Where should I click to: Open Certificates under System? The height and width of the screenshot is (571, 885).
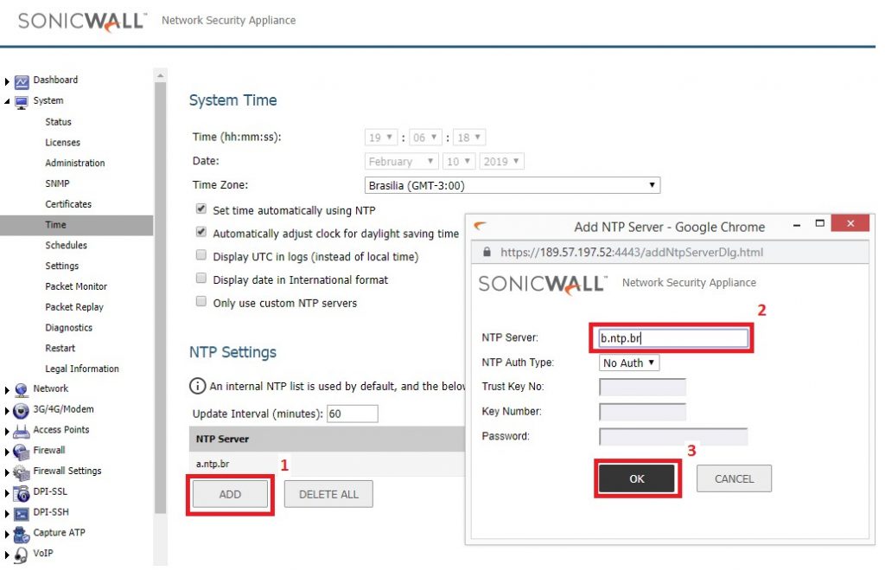(68, 204)
